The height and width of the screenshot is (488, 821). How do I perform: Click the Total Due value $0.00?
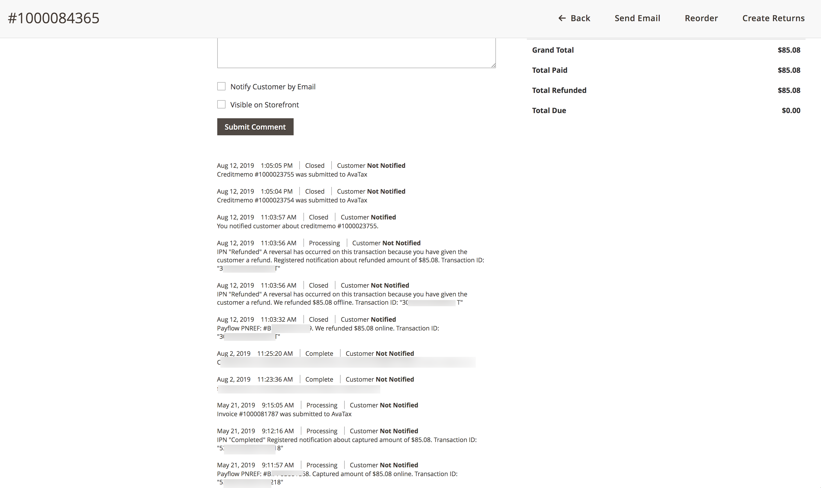(x=791, y=110)
